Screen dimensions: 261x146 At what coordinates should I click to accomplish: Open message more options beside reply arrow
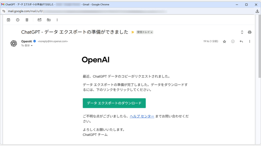tap(250, 41)
